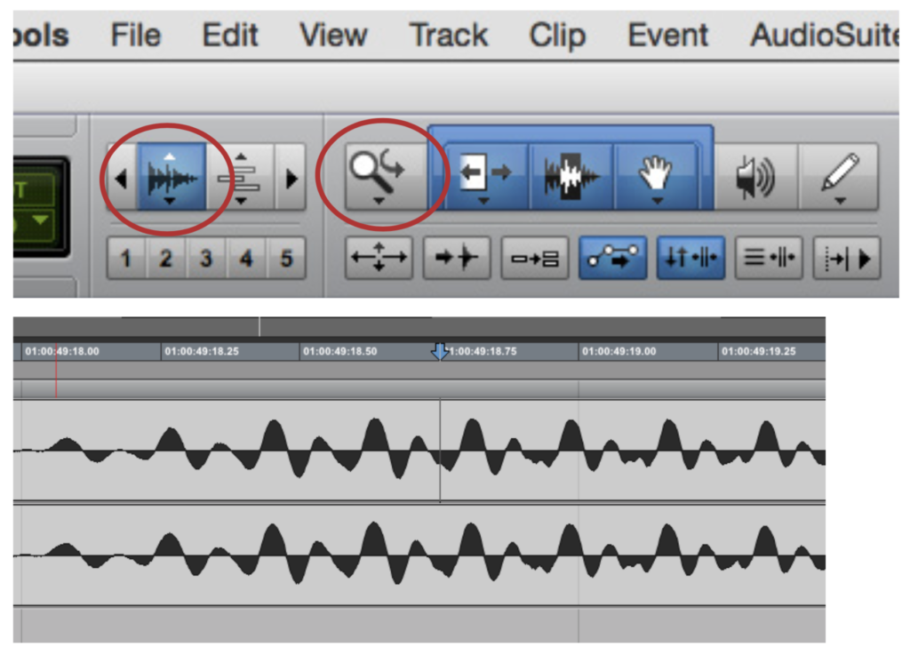Screen dimensions: 910x655
Task: Open the File menu
Action: click(136, 36)
